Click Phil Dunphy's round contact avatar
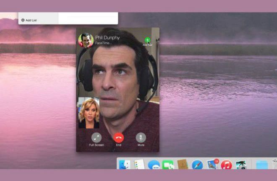The height and width of the screenshot is (181, 277). pos(86,40)
